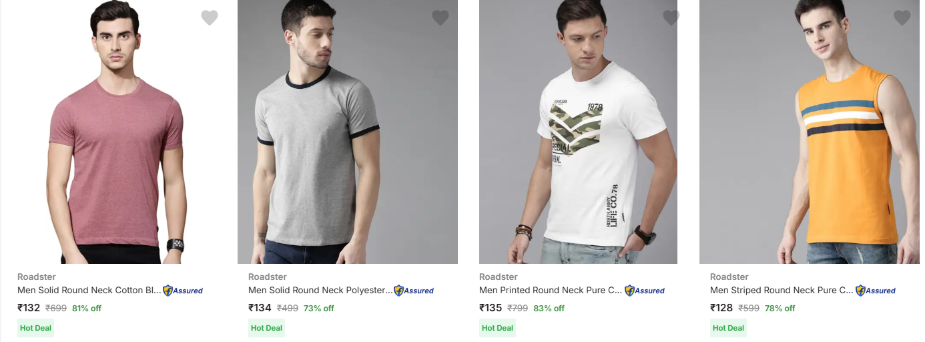This screenshot has width=925, height=342.
Task: Click Assured badge of the printed tee
Action: coord(645,291)
